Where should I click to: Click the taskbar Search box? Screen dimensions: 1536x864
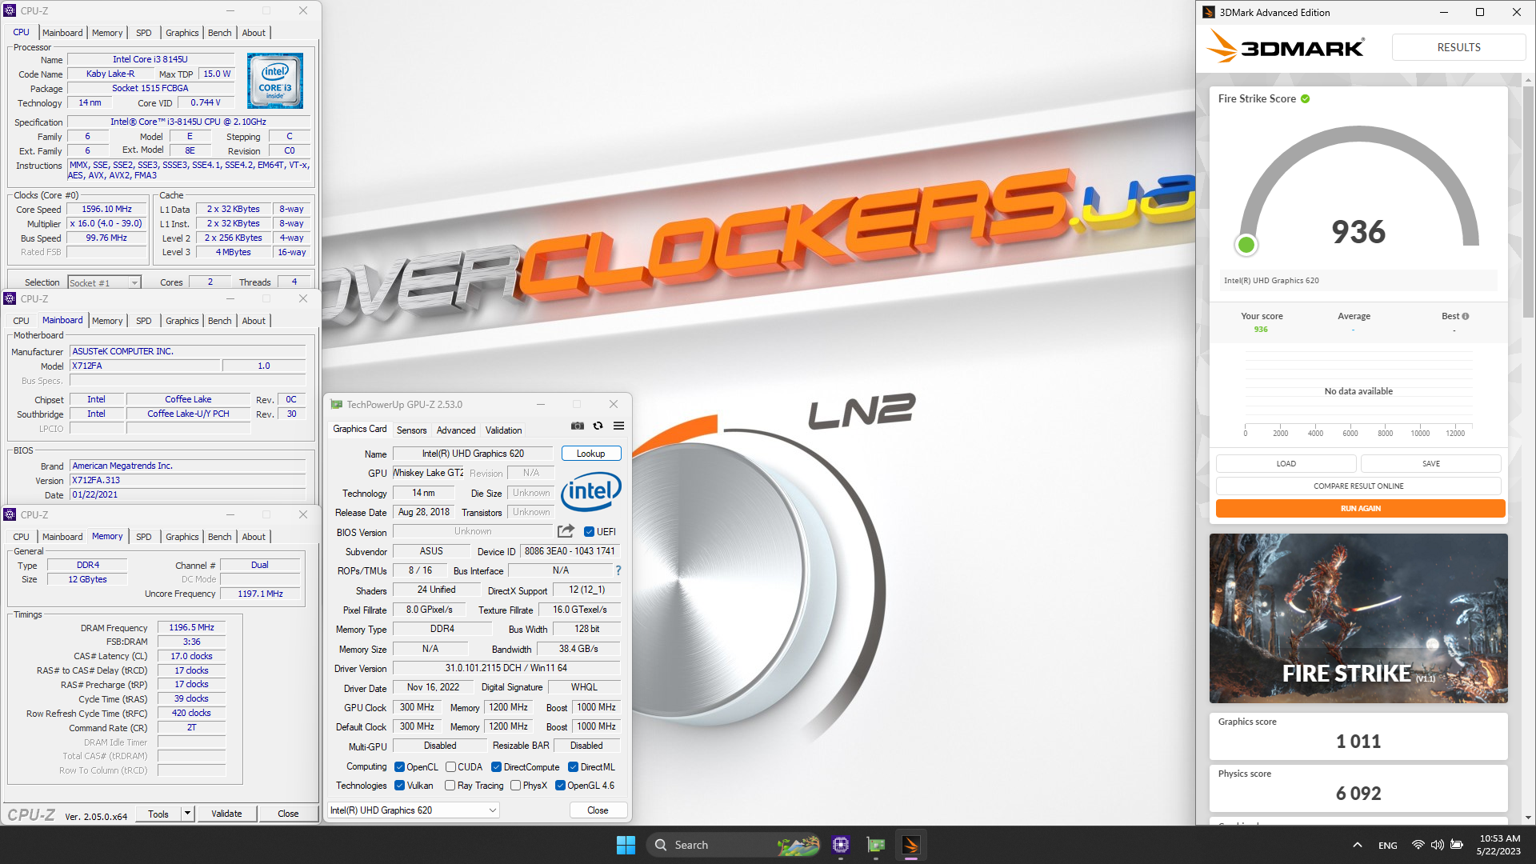[x=734, y=845]
